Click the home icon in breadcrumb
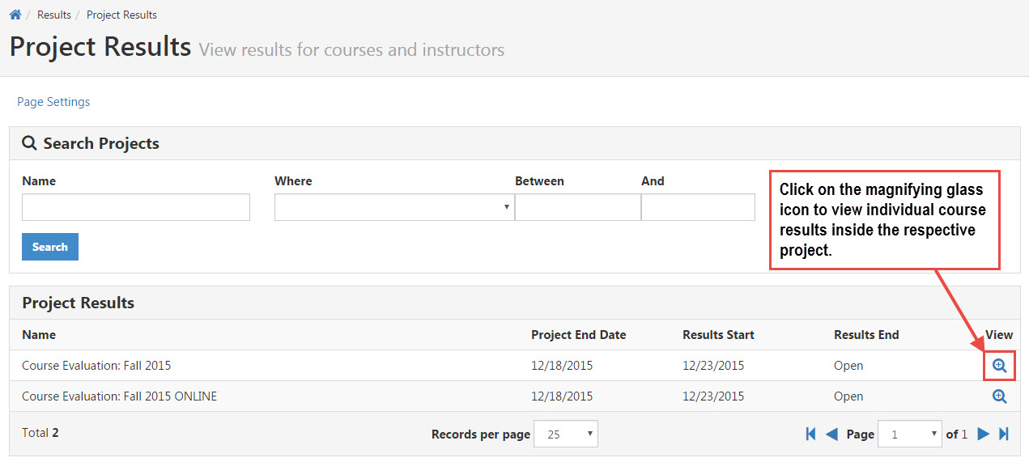Screen dimensions: 1029x462 (15, 15)
